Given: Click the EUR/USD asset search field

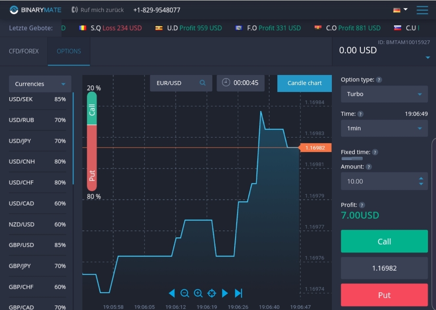Looking at the screenshot, I should point(181,83).
